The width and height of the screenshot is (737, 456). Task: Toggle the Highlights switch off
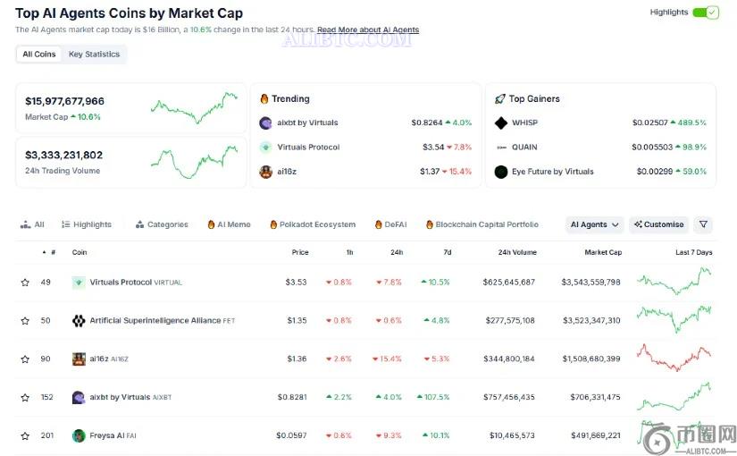point(706,13)
